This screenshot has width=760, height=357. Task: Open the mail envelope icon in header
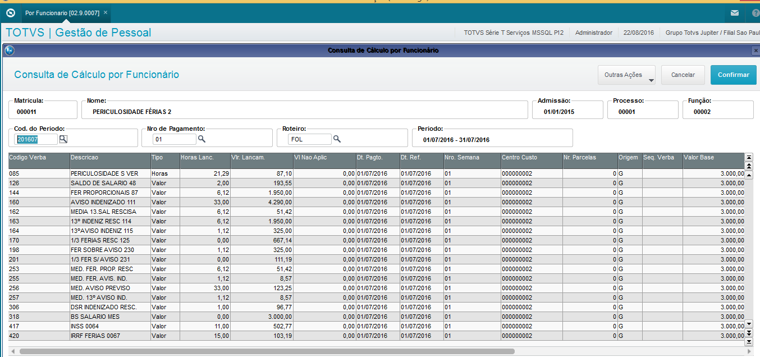(735, 13)
